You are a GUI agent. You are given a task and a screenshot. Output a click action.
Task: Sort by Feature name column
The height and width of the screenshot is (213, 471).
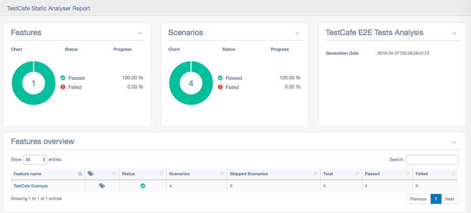tap(48, 174)
